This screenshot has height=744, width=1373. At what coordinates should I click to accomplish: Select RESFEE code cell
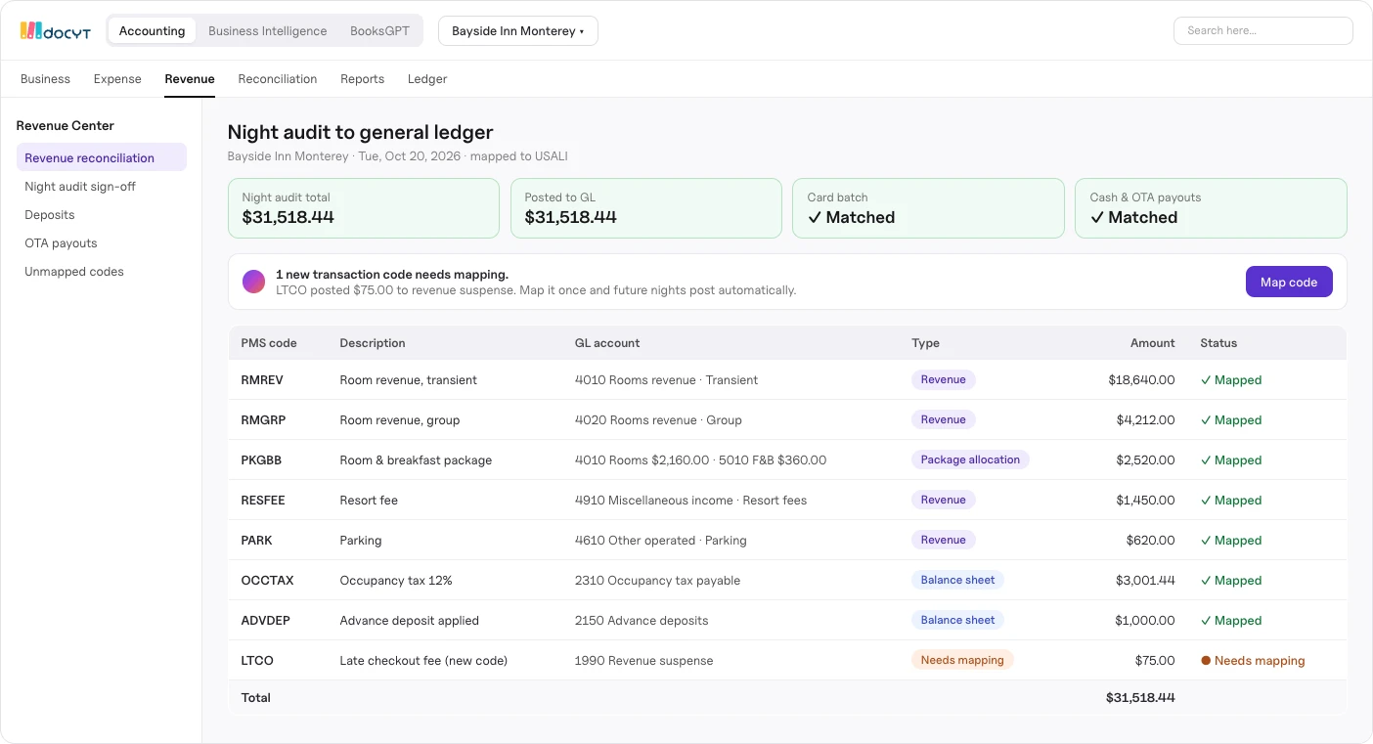263,500
